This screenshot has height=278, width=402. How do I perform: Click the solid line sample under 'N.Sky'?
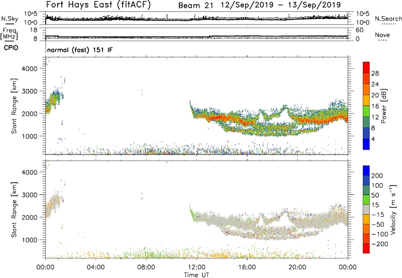click(x=10, y=24)
